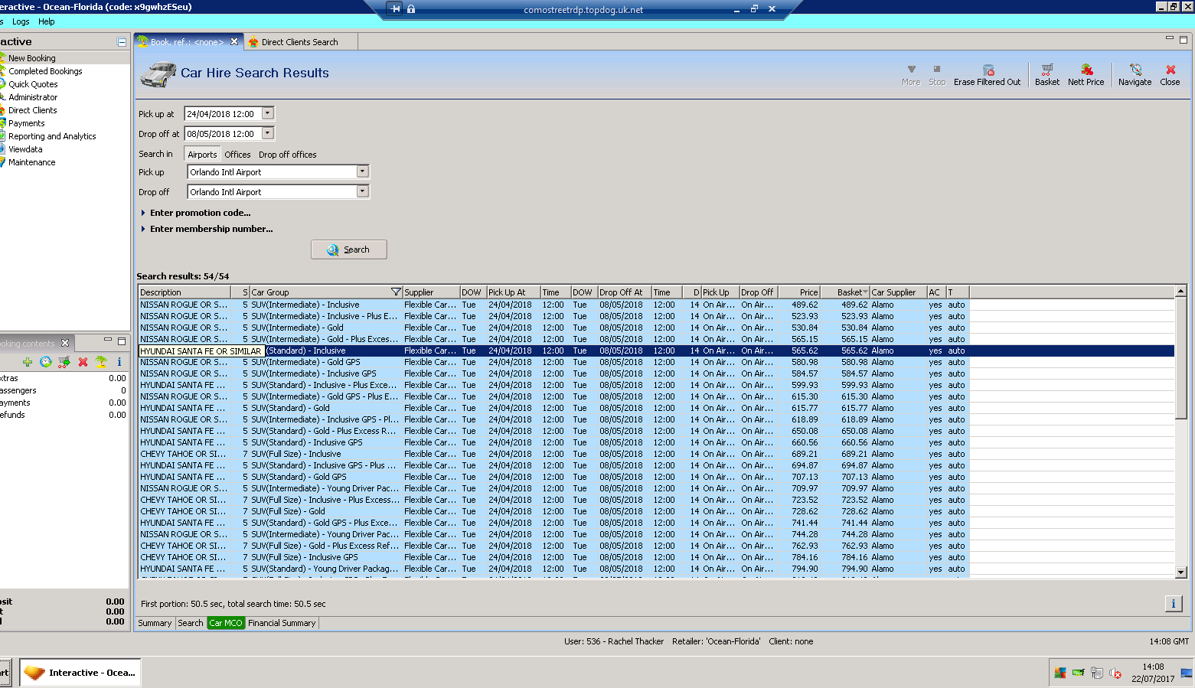Screen dimensions: 1195x688
Task: Open the Financial Summary bottom tab
Action: [x=281, y=623]
